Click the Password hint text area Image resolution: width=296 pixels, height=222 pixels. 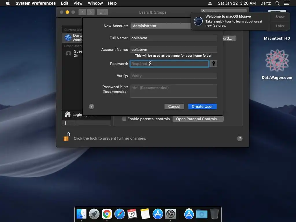tap(173, 91)
